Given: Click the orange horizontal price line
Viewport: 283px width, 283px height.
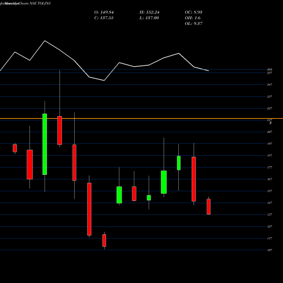Looking at the screenshot, I should click(141, 118).
